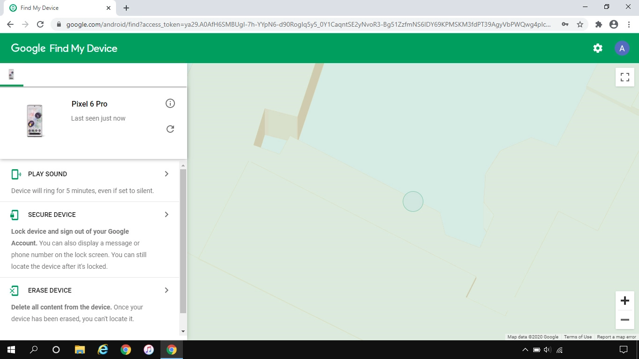Viewport: 639px width, 359px height.
Task: Zoom out on the map
Action: [x=624, y=320]
